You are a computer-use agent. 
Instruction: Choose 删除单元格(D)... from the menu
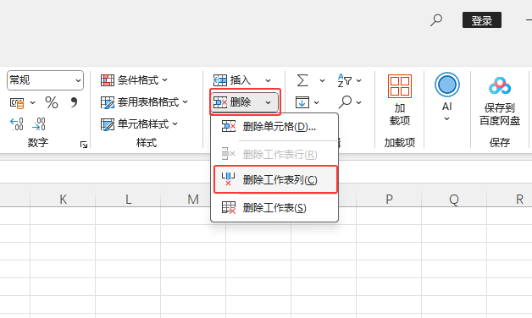click(x=274, y=127)
